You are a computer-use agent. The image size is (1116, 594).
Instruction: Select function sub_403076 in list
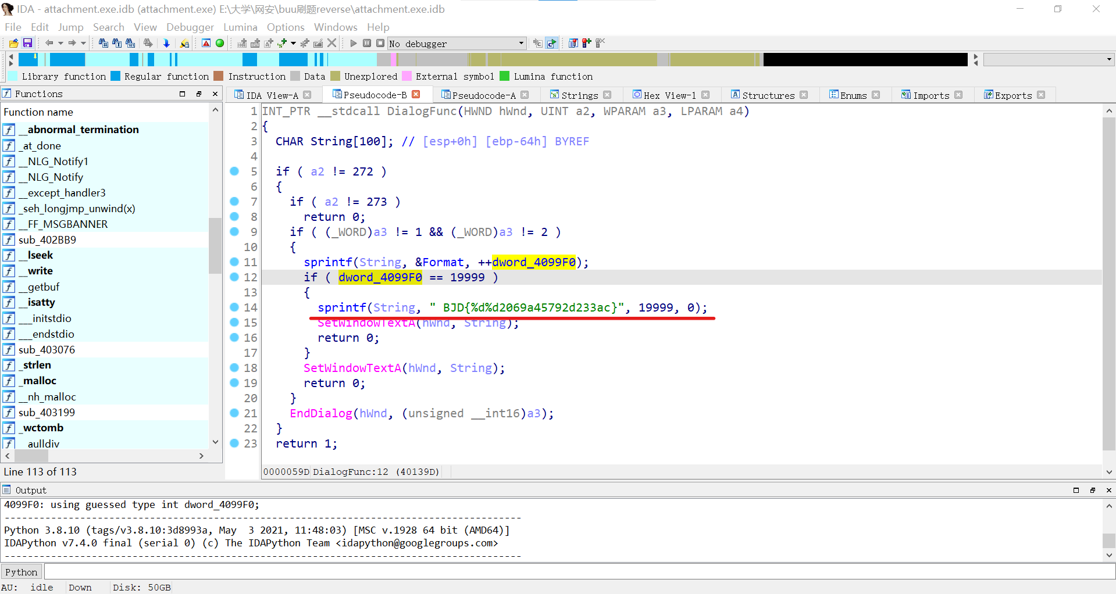(x=106, y=349)
